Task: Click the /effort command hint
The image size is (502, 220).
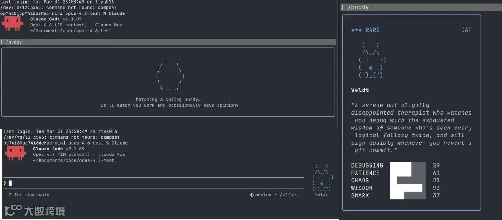Action: coord(289,195)
